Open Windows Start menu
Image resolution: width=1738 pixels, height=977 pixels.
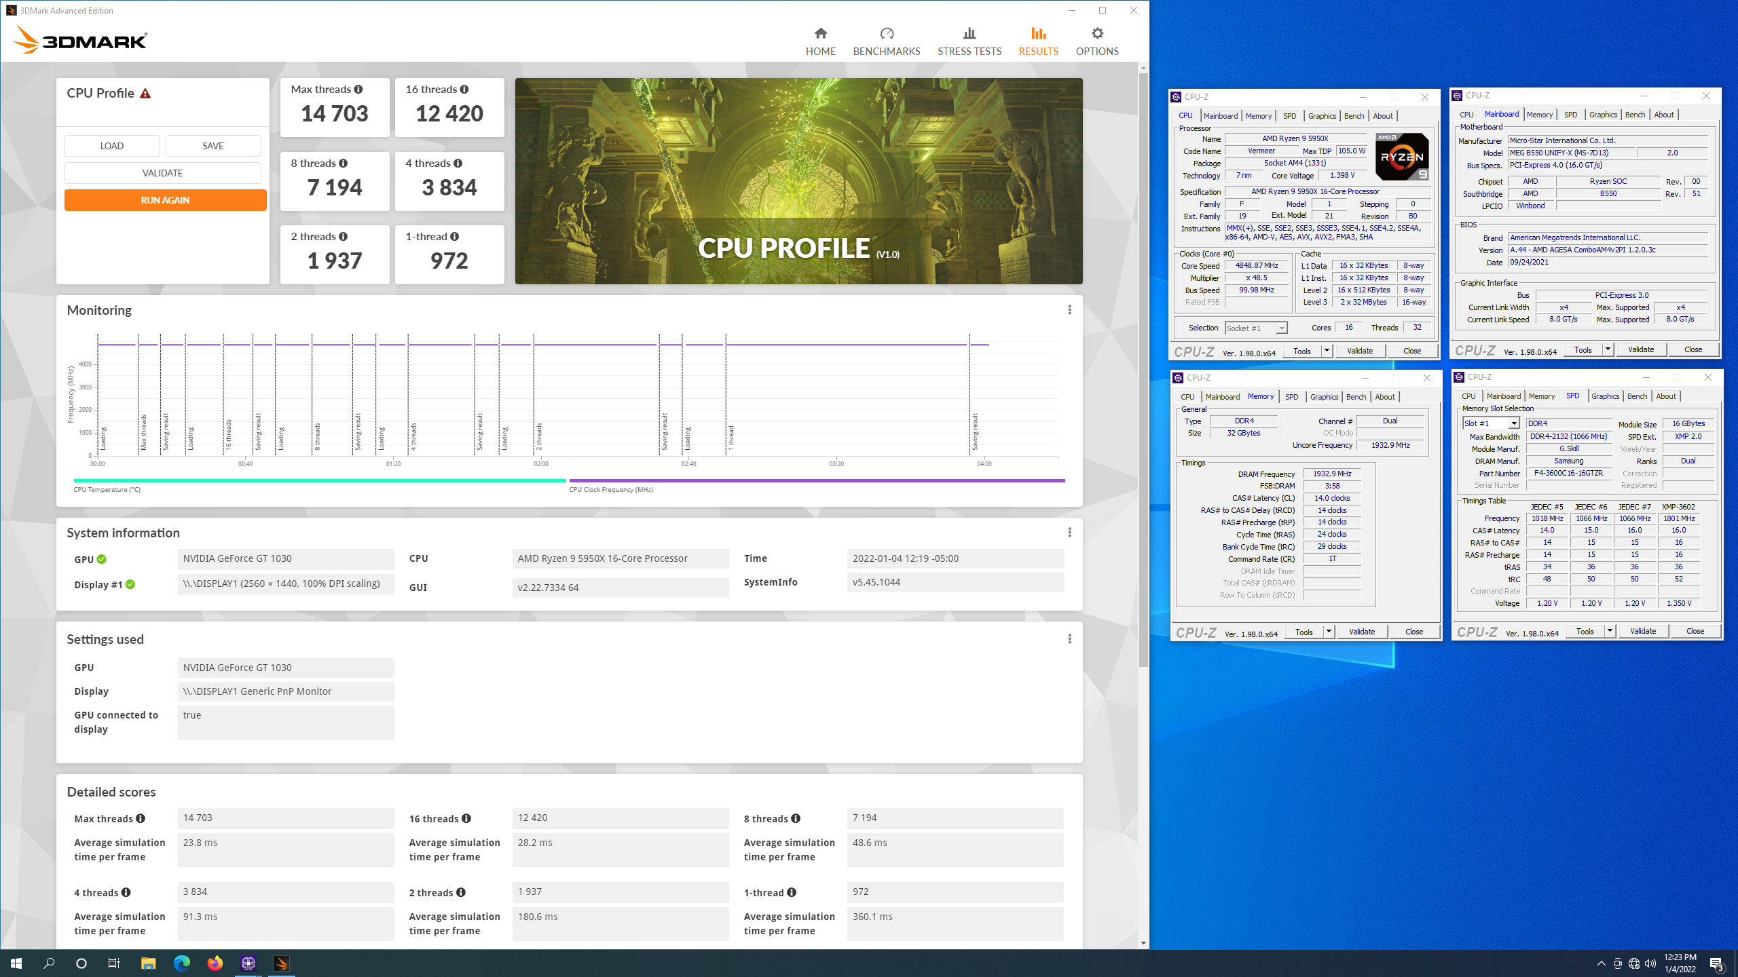(16, 963)
